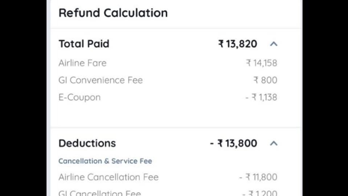The image size is (348, 196).
Task: Select the E-Coupon row label
Action: coord(80,97)
